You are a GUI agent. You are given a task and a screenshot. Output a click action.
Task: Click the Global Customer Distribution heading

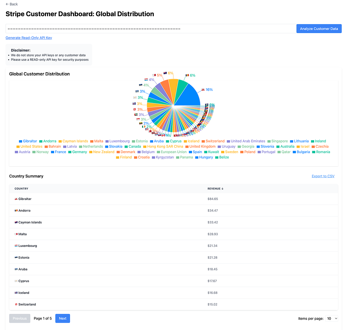click(39, 74)
